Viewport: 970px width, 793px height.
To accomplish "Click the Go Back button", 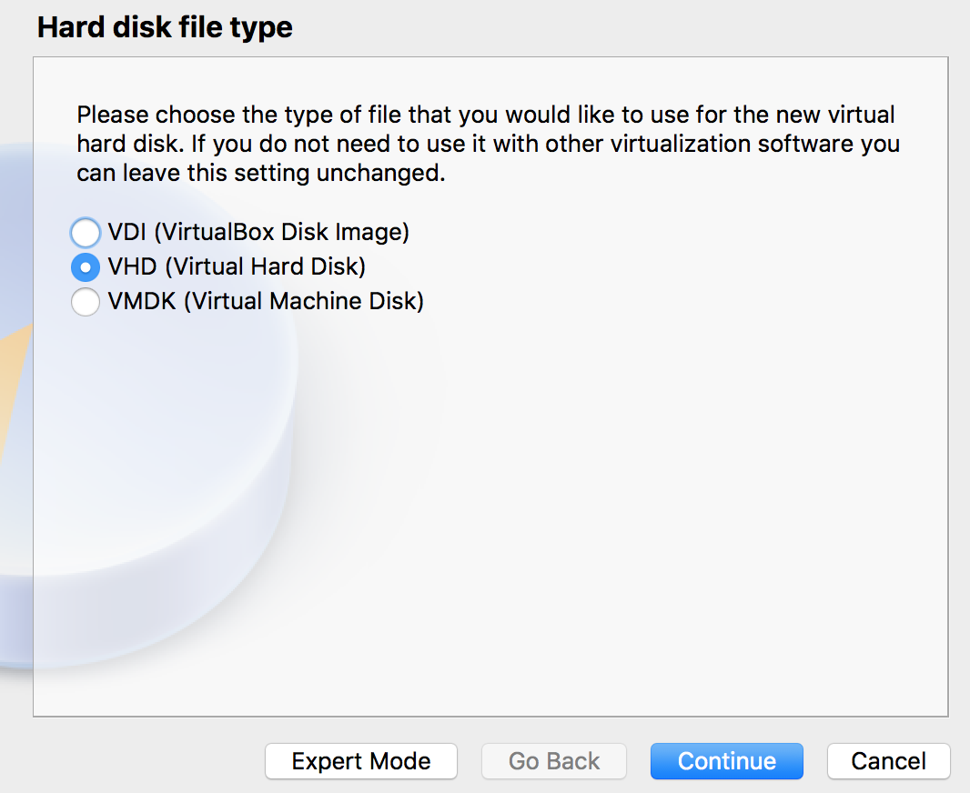I will point(554,761).
